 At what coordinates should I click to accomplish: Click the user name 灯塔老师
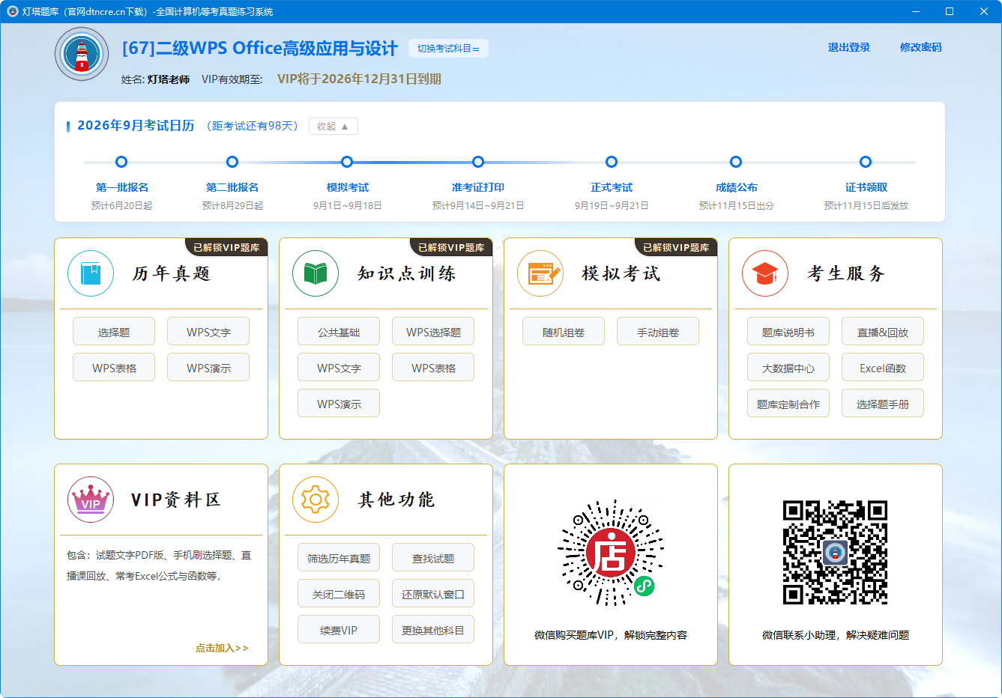click(x=169, y=79)
